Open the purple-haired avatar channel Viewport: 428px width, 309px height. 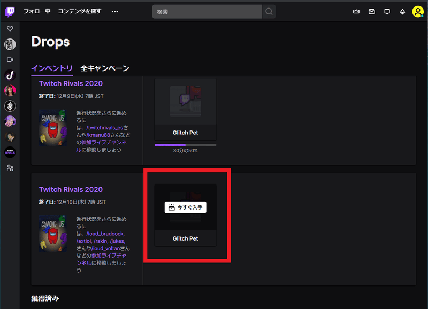tap(10, 121)
